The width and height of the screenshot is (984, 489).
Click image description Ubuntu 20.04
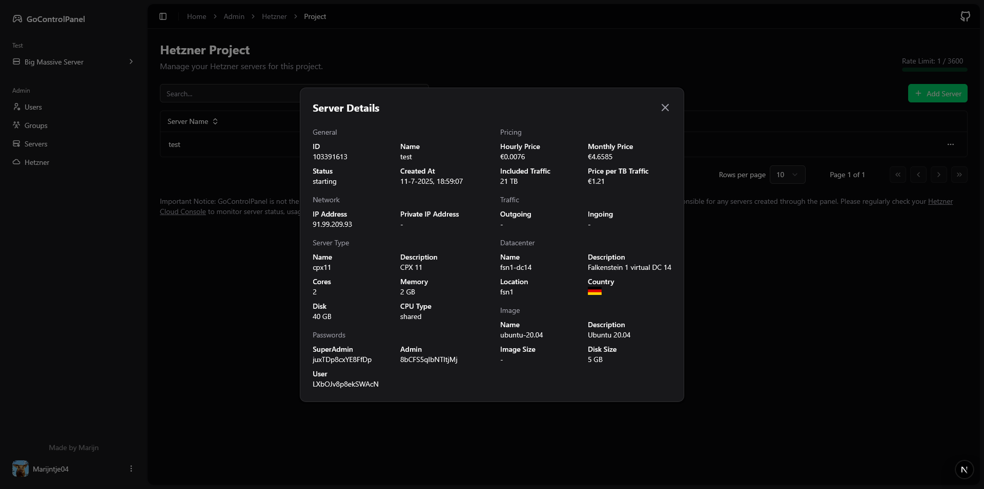(x=609, y=335)
